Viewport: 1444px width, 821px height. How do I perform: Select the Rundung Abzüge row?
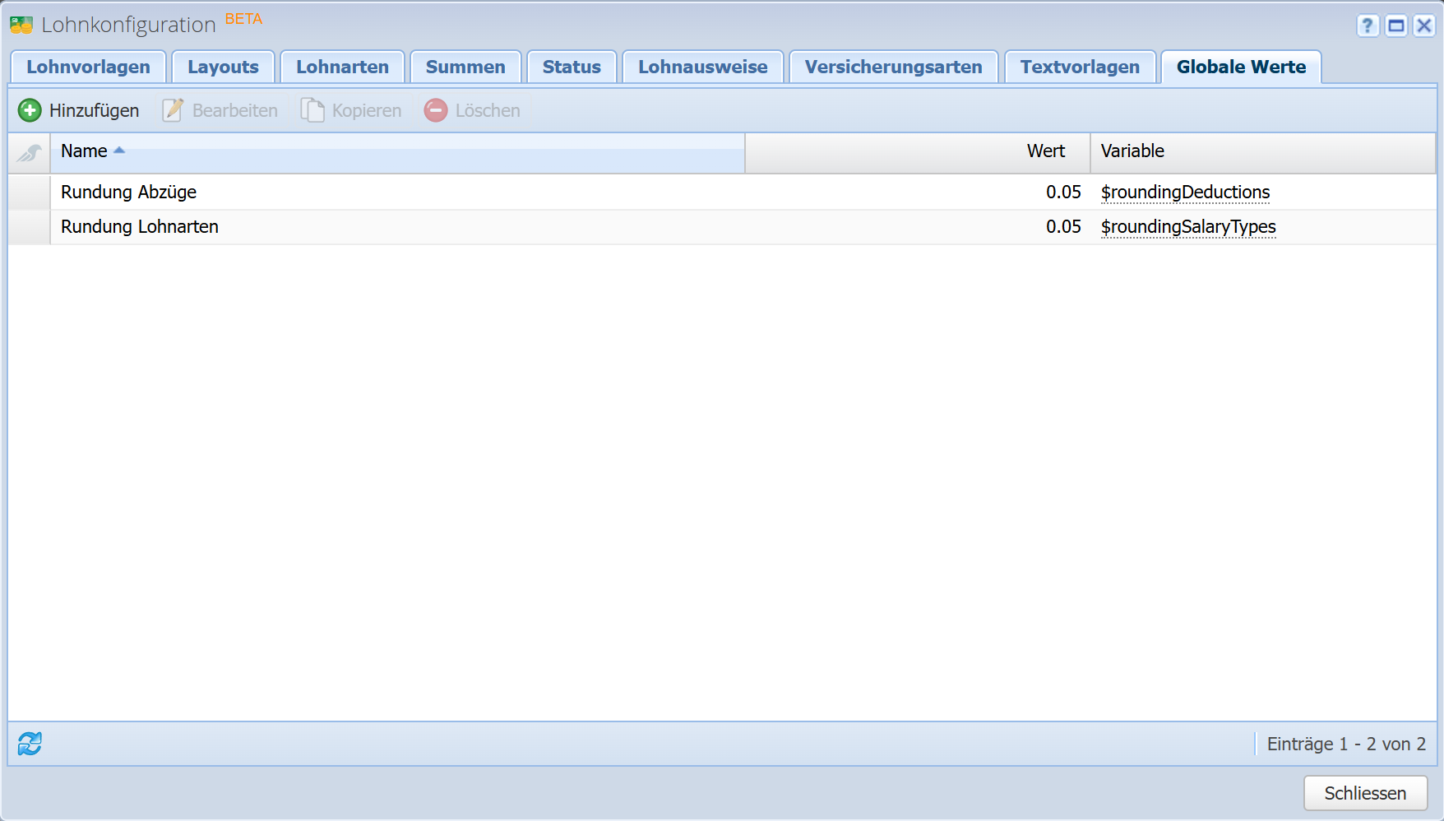[x=129, y=192]
